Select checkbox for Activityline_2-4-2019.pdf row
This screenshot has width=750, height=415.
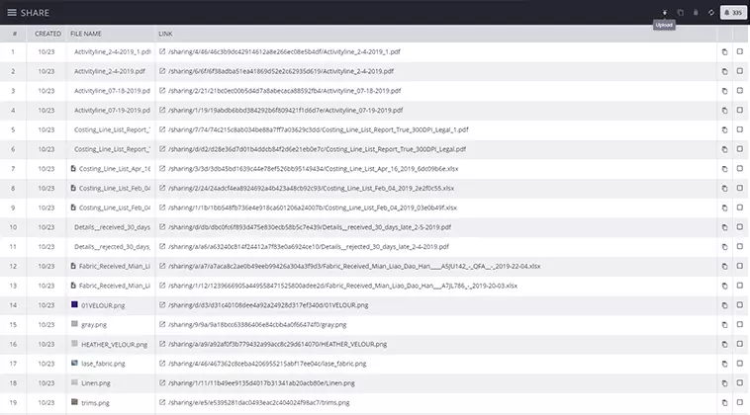[740, 71]
